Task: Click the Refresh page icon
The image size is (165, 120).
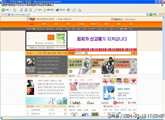Action: click(x=26, y=10)
